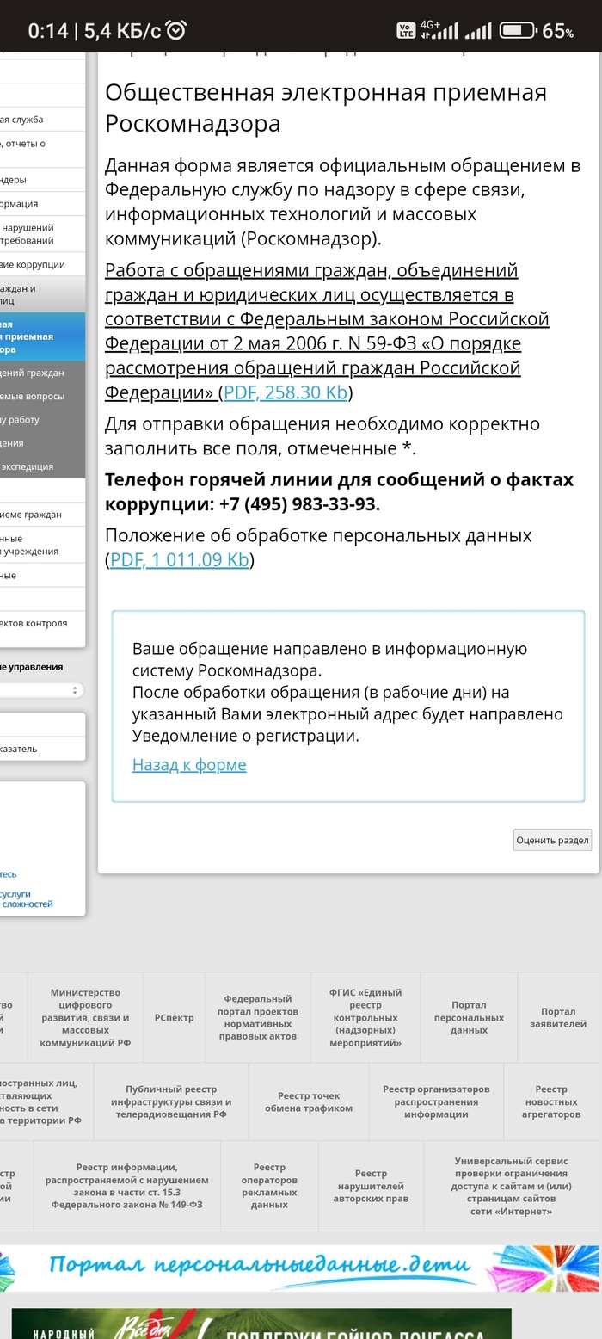Click the Donbass fighters support banner
Image resolution: width=602 pixels, height=1339 pixels.
click(261, 1324)
